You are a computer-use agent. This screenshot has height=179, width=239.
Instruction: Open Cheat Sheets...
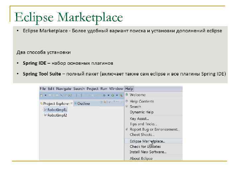[153, 135]
